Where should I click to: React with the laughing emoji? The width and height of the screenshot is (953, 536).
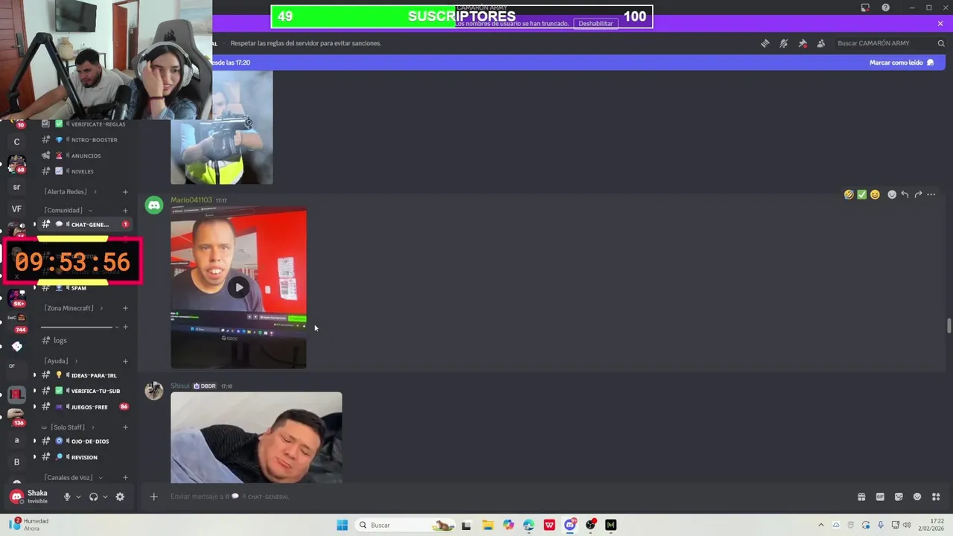click(x=849, y=194)
